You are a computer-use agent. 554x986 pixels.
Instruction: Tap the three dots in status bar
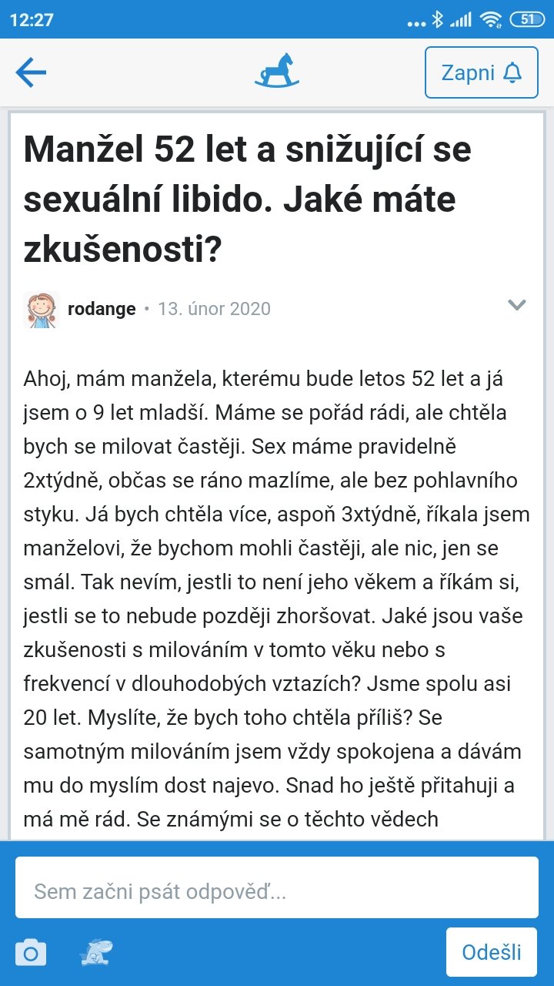pyautogui.click(x=415, y=23)
